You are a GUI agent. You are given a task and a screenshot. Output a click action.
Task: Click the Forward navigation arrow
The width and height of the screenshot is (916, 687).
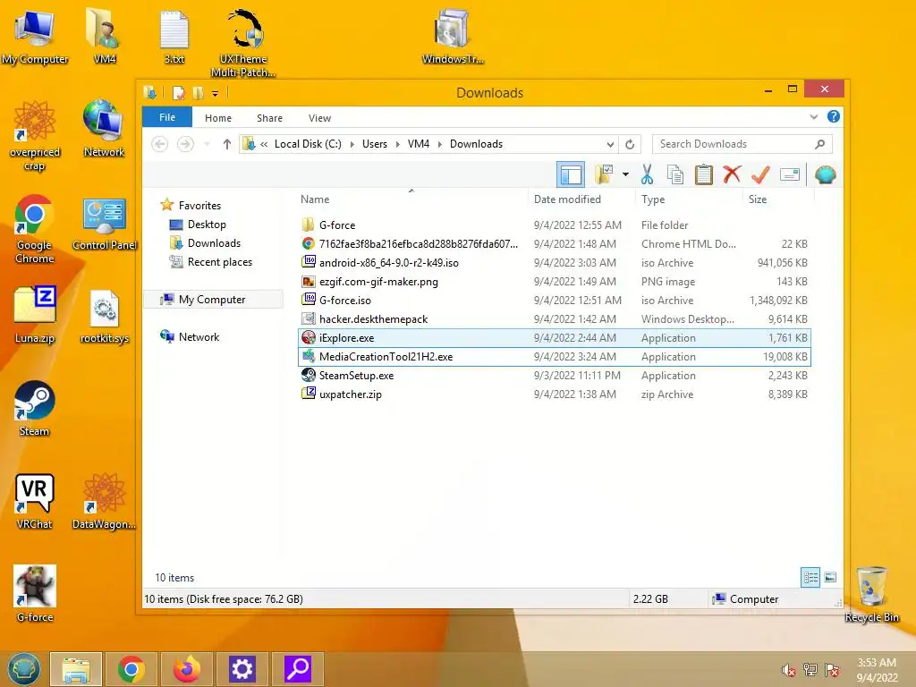point(185,144)
